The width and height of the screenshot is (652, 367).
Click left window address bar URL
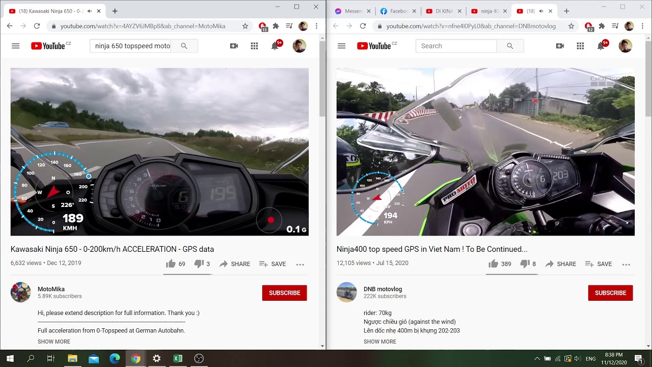click(x=143, y=26)
